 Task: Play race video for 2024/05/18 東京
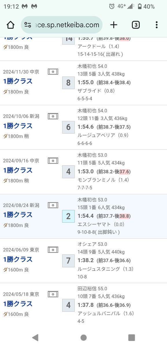(53, 294)
